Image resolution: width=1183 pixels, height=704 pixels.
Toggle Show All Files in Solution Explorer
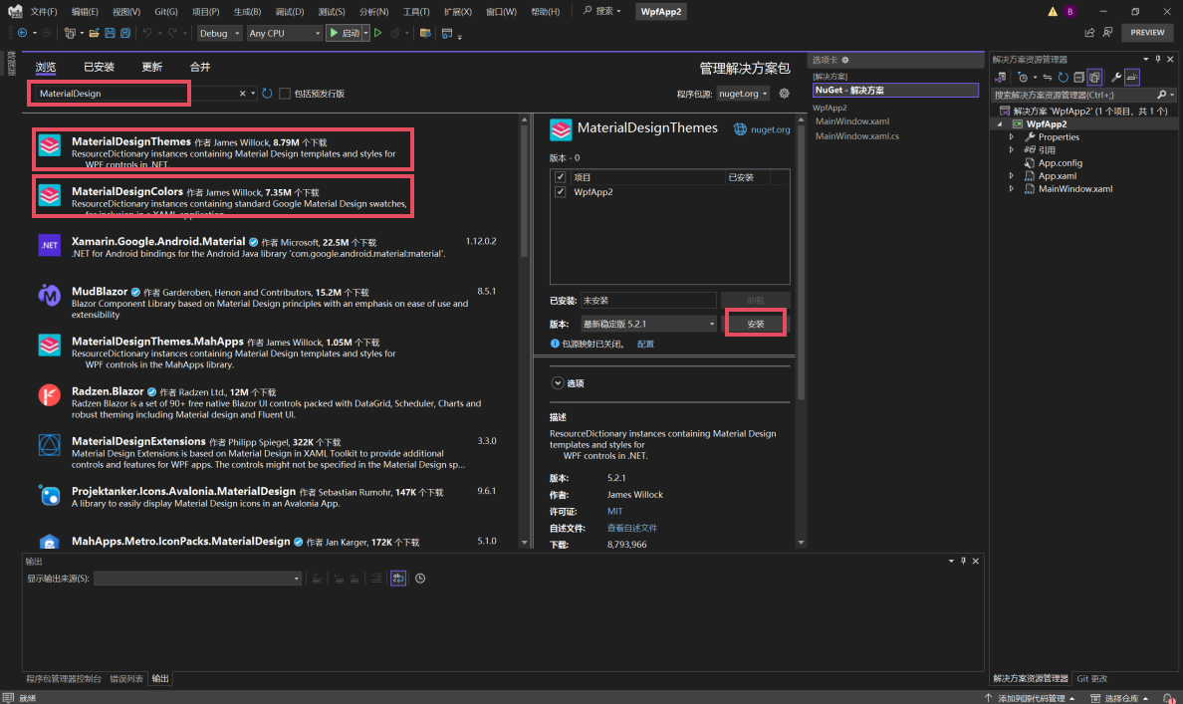coord(1094,77)
